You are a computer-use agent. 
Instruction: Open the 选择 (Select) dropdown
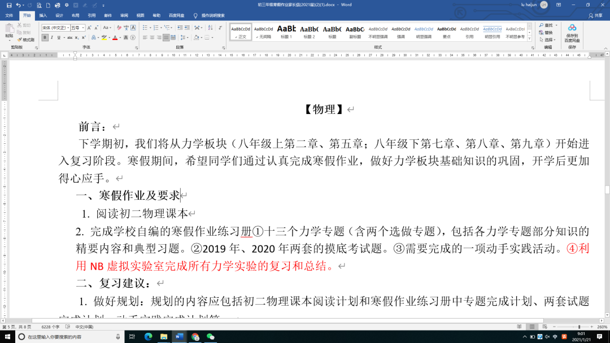coord(547,39)
